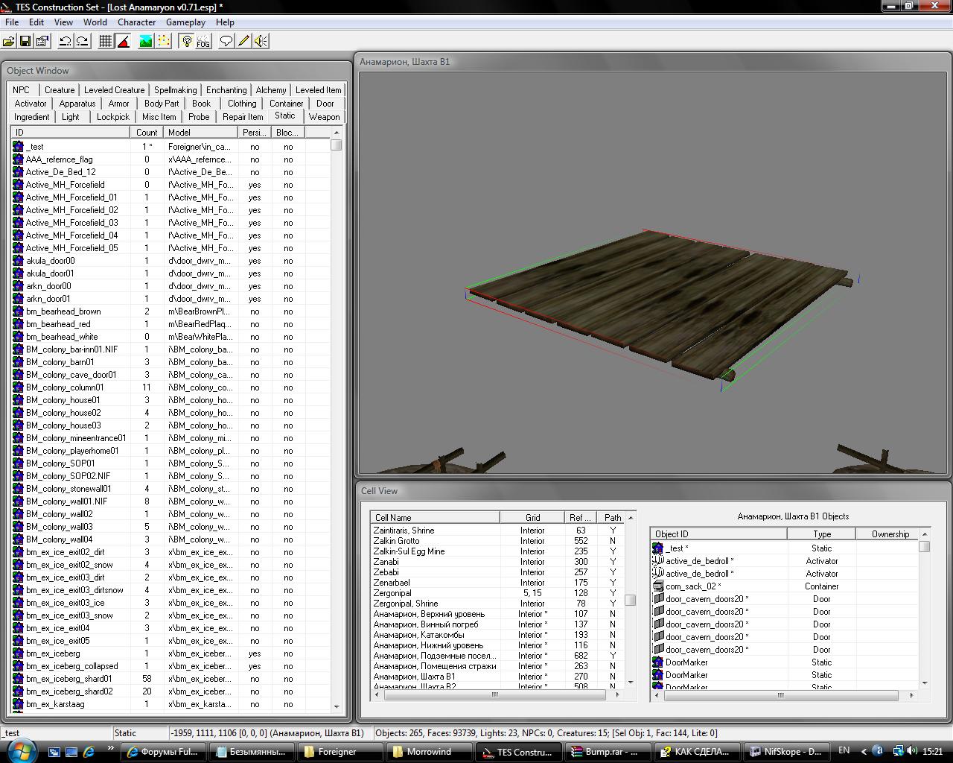Select the _test static icon in object list
Viewport: 953px width, 763px height.
click(x=18, y=147)
